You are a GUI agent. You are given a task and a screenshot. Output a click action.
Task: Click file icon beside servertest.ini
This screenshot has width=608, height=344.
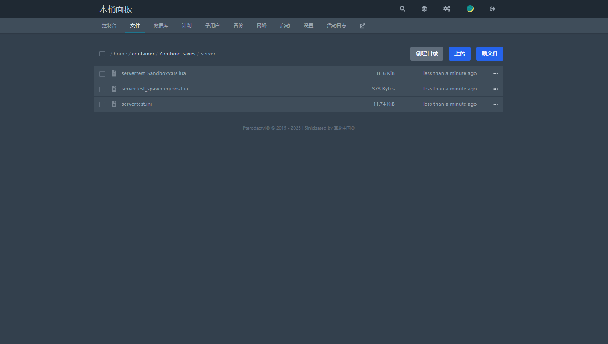coord(114,104)
